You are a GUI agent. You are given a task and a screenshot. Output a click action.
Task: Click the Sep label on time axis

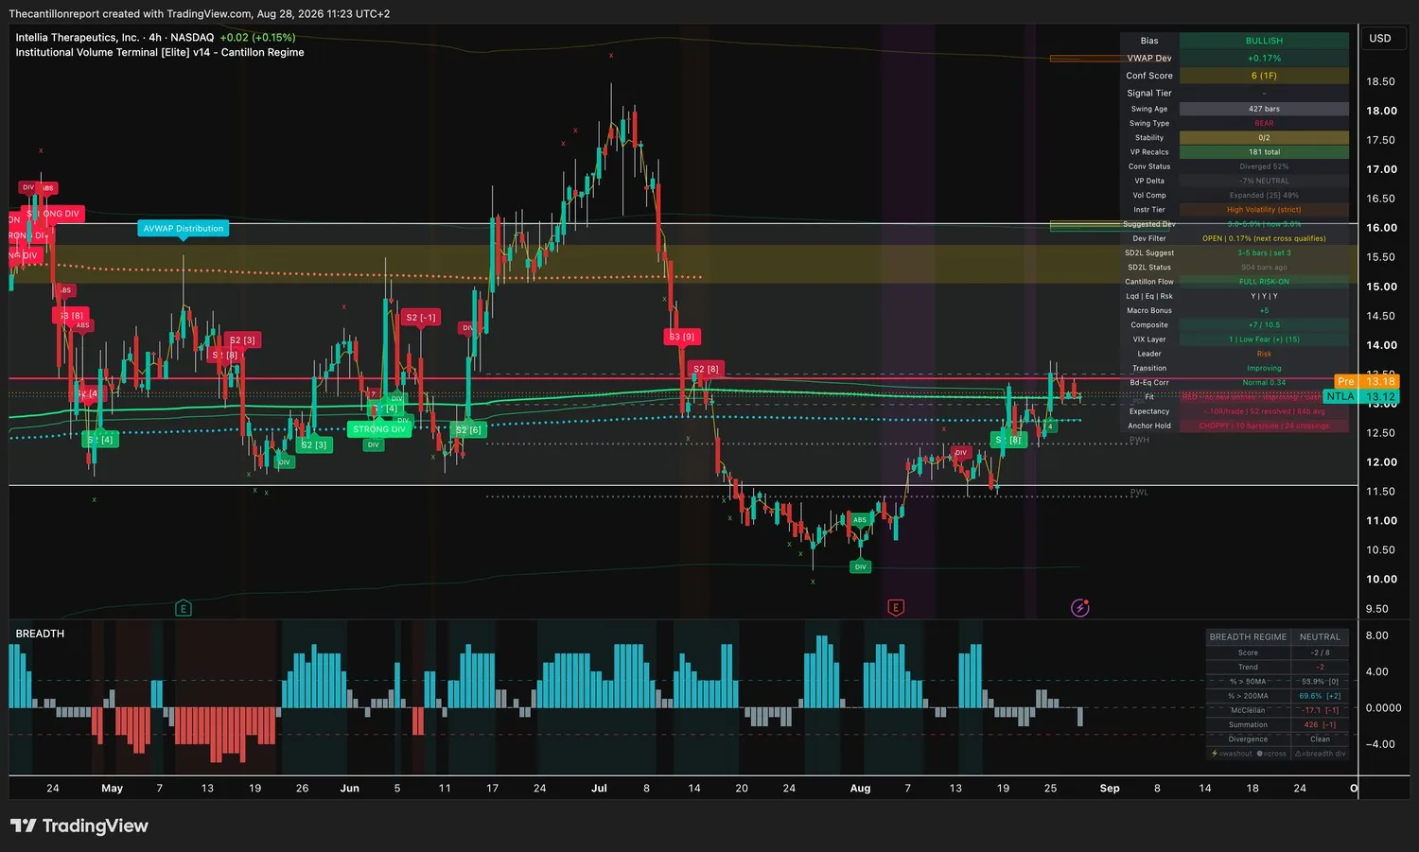click(1110, 788)
